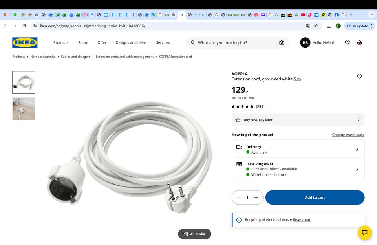Open the yellow chat support button

click(364, 232)
